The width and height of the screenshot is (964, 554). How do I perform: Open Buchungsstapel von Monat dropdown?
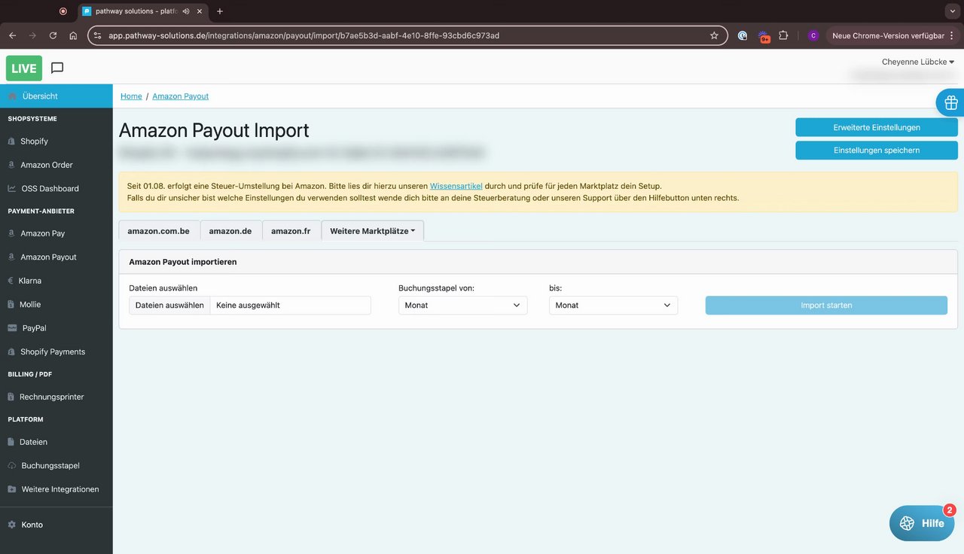click(462, 305)
